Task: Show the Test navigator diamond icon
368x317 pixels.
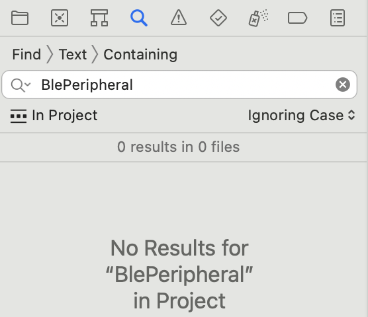Action: pyautogui.click(x=218, y=18)
